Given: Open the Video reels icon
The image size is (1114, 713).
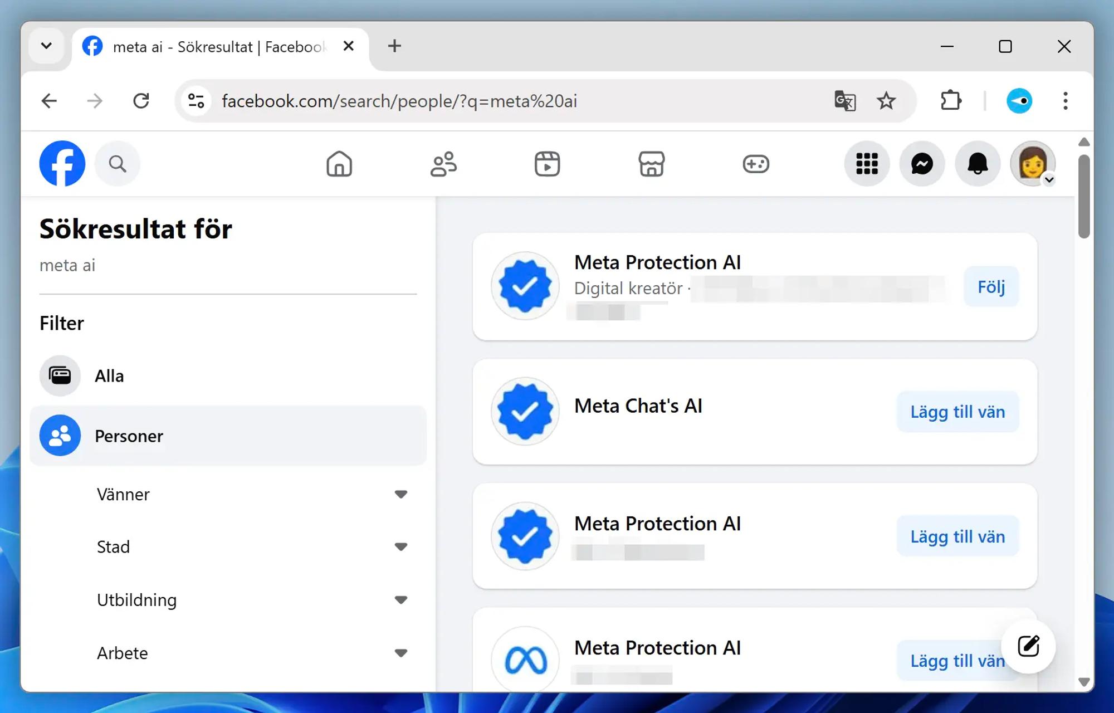Looking at the screenshot, I should click(x=547, y=164).
